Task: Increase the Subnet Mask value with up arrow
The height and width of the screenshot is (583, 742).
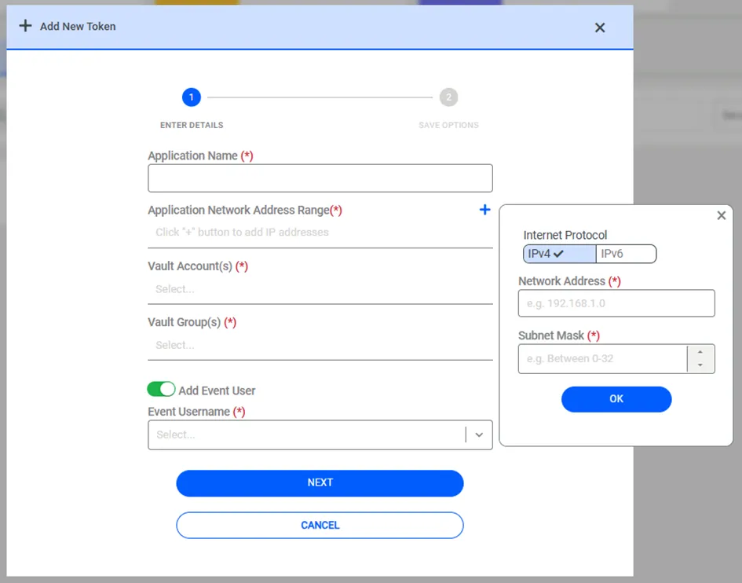Action: tap(700, 352)
